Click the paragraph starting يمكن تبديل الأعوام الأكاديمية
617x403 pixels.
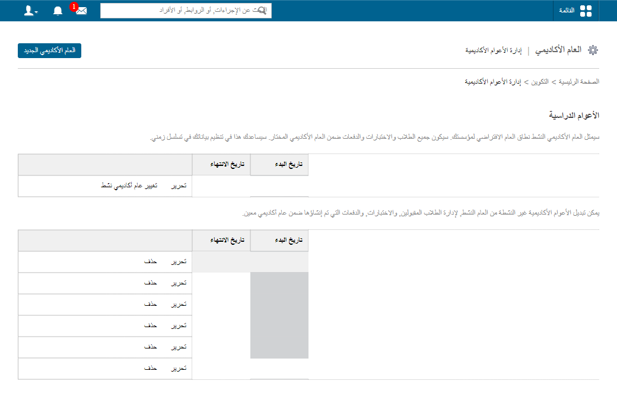[421, 213]
